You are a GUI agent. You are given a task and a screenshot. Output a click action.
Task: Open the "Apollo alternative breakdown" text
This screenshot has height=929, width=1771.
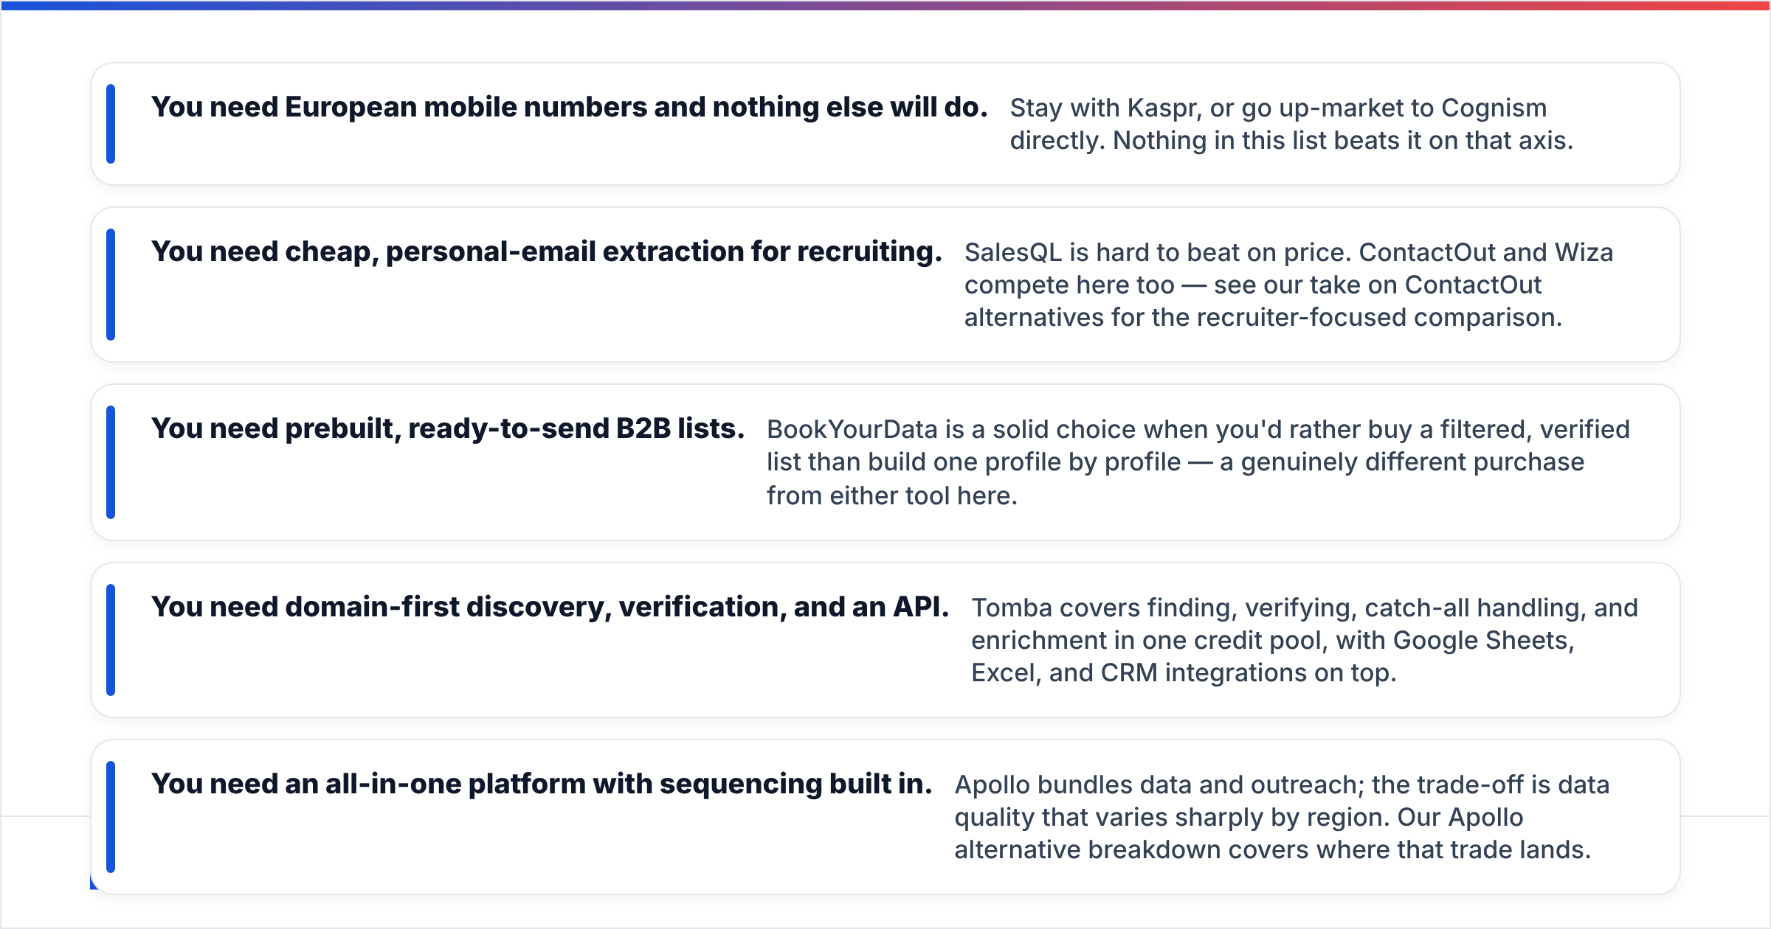pyautogui.click(x=1239, y=833)
